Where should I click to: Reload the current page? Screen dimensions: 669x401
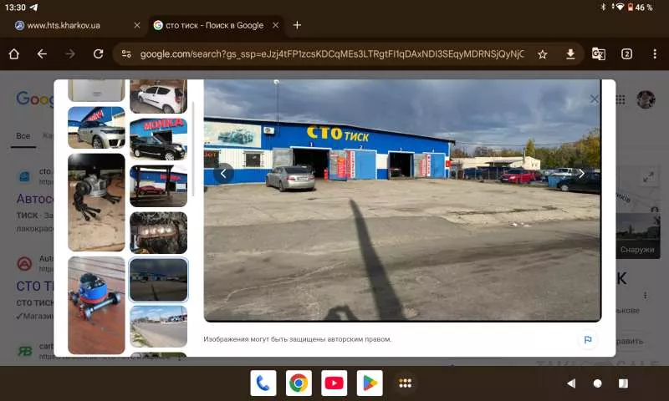point(98,53)
